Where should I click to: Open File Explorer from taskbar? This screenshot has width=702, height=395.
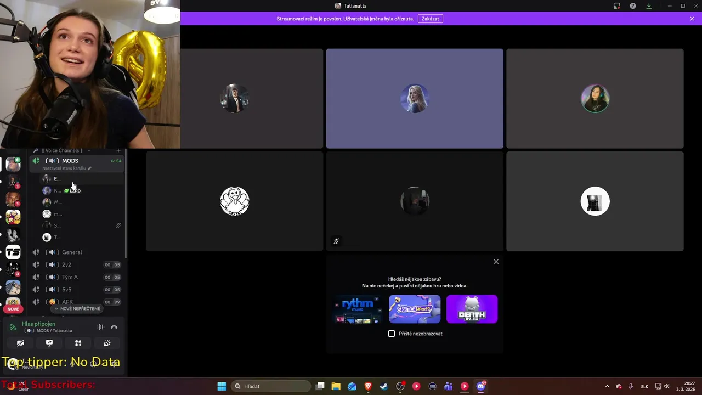tap(336, 386)
